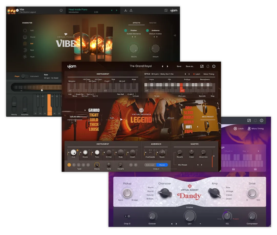Click the Latch icon in Dandy window

tap(235, 129)
